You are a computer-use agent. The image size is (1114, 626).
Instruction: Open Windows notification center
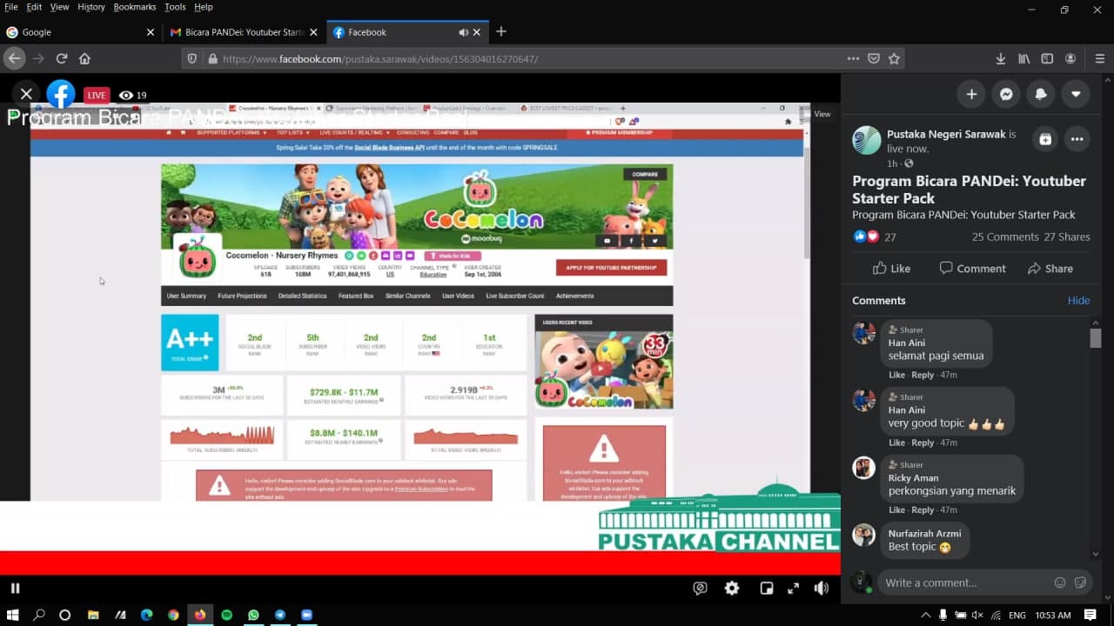[x=1091, y=615]
